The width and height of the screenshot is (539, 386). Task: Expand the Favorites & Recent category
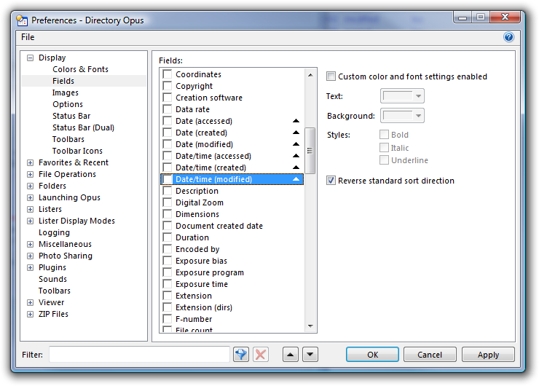30,162
